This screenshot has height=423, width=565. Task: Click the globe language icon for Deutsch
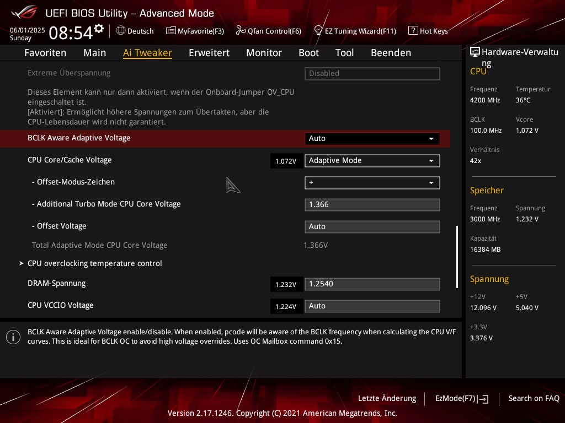pos(121,31)
